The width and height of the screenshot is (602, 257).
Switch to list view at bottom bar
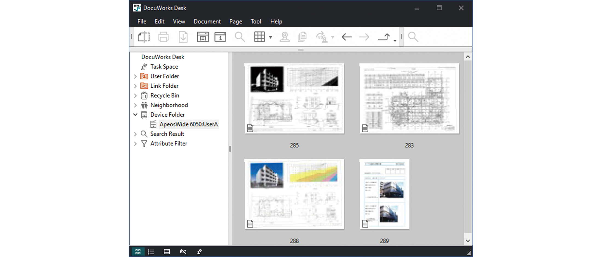click(151, 251)
